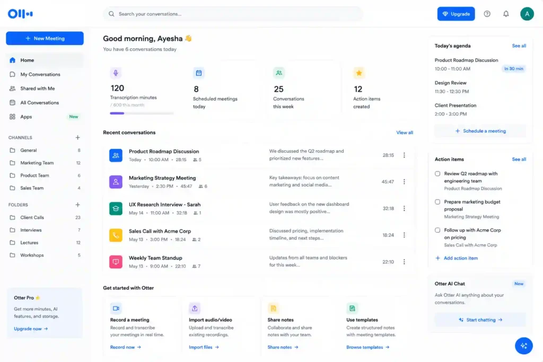
Task: Open Apps in the sidebar
Action: pyautogui.click(x=45, y=117)
